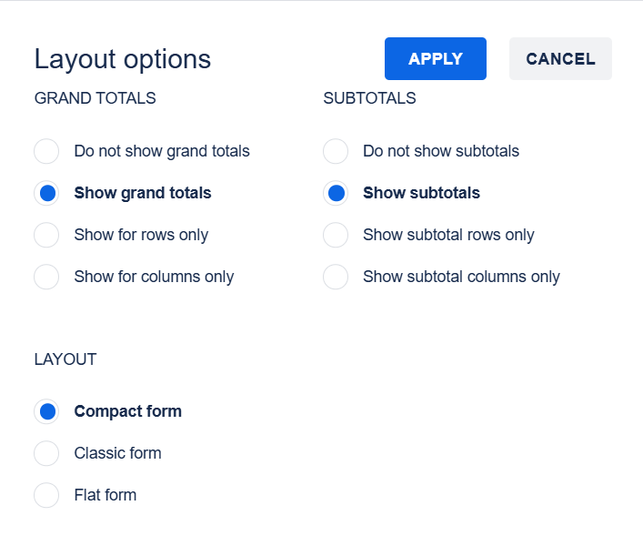
Task: Click the 'Show subtotal columns only' label text
Action: (461, 277)
